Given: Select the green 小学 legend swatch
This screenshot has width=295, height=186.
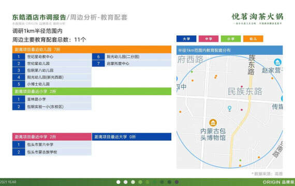Looking at the screenshot, I should pos(231,39).
